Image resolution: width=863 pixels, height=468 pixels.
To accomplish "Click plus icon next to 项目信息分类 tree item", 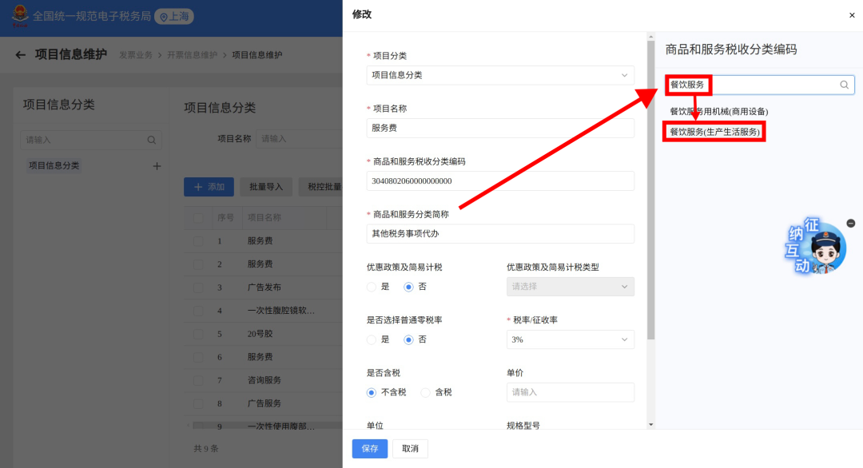I will coord(157,166).
